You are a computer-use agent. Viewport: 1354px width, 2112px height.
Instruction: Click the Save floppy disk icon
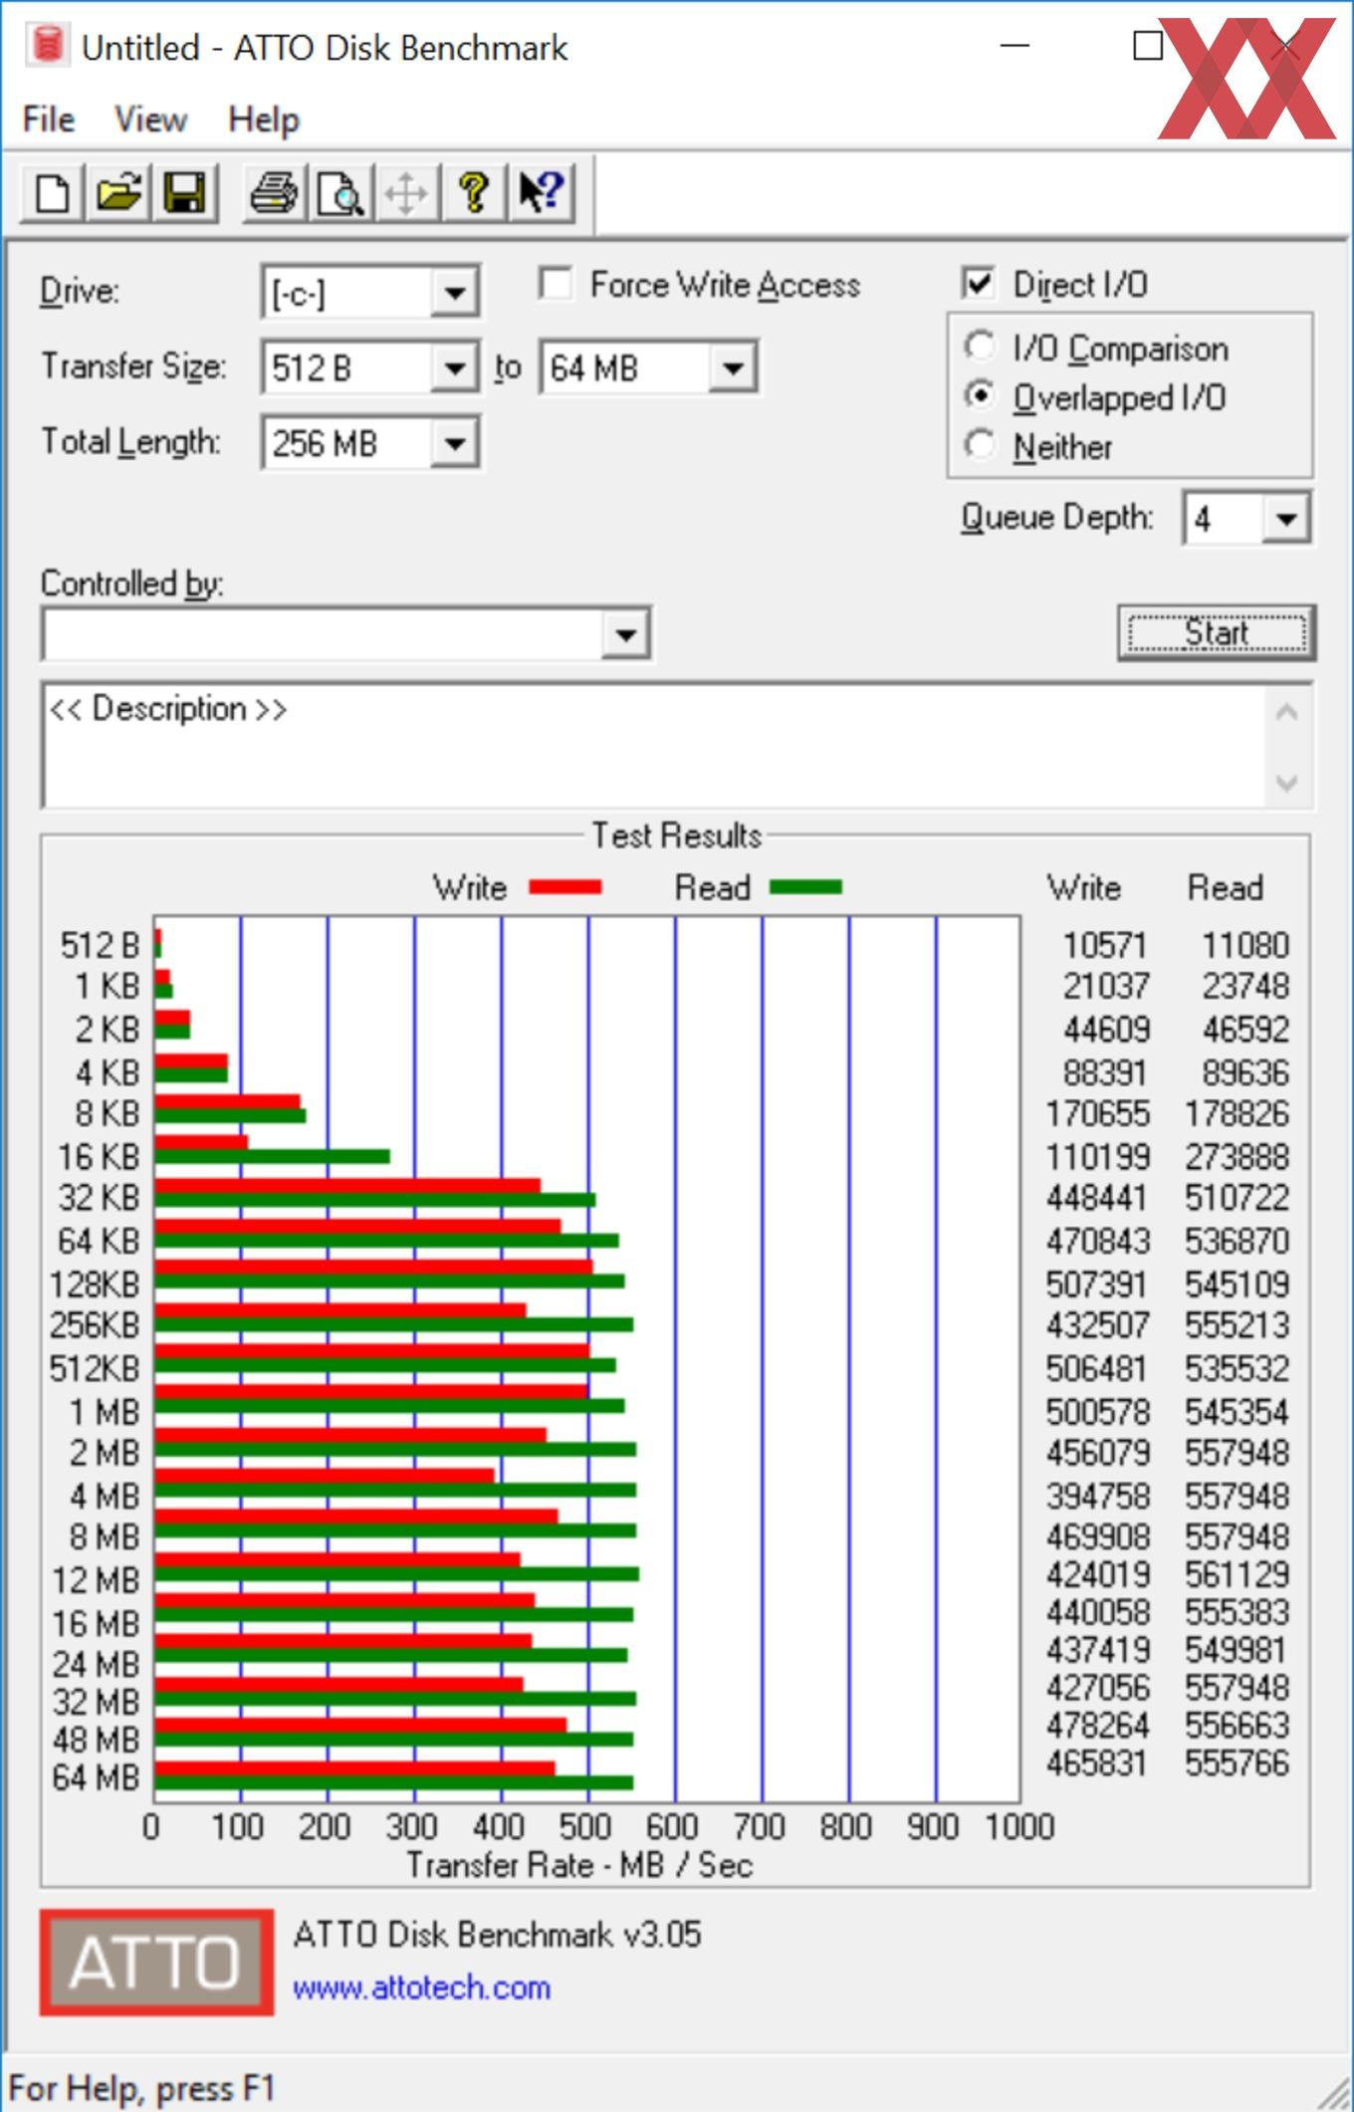click(184, 192)
